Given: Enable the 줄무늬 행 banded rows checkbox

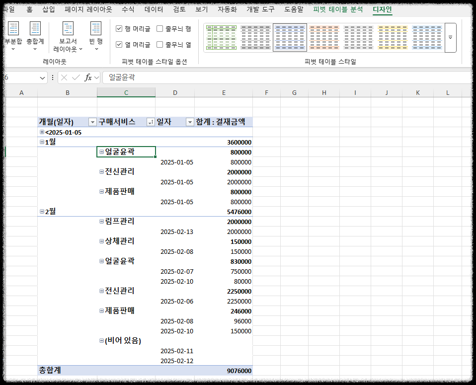Looking at the screenshot, I should 160,28.
